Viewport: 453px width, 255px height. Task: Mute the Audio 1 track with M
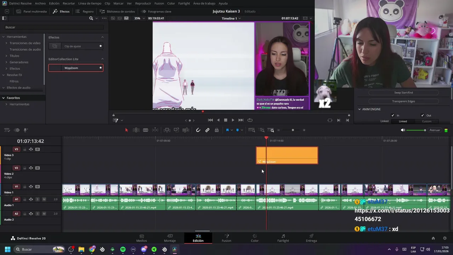[x=44, y=199]
